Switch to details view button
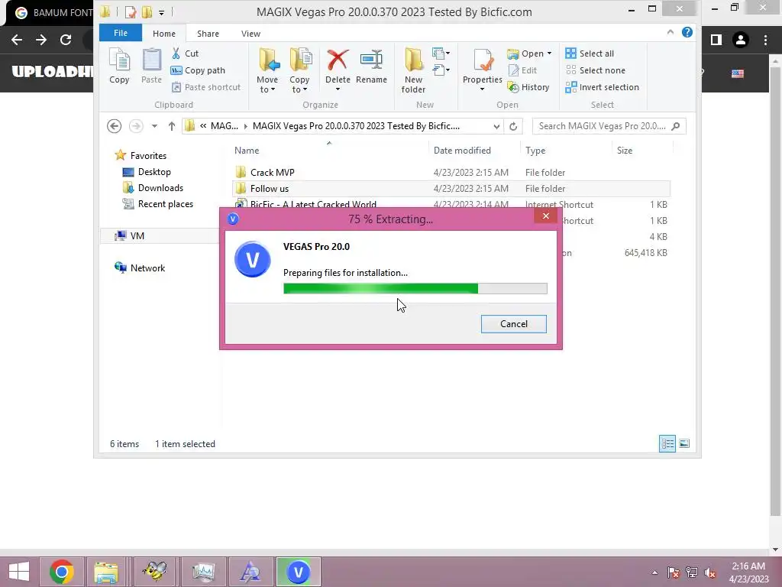Screen dimensions: 782x587 click(x=667, y=443)
